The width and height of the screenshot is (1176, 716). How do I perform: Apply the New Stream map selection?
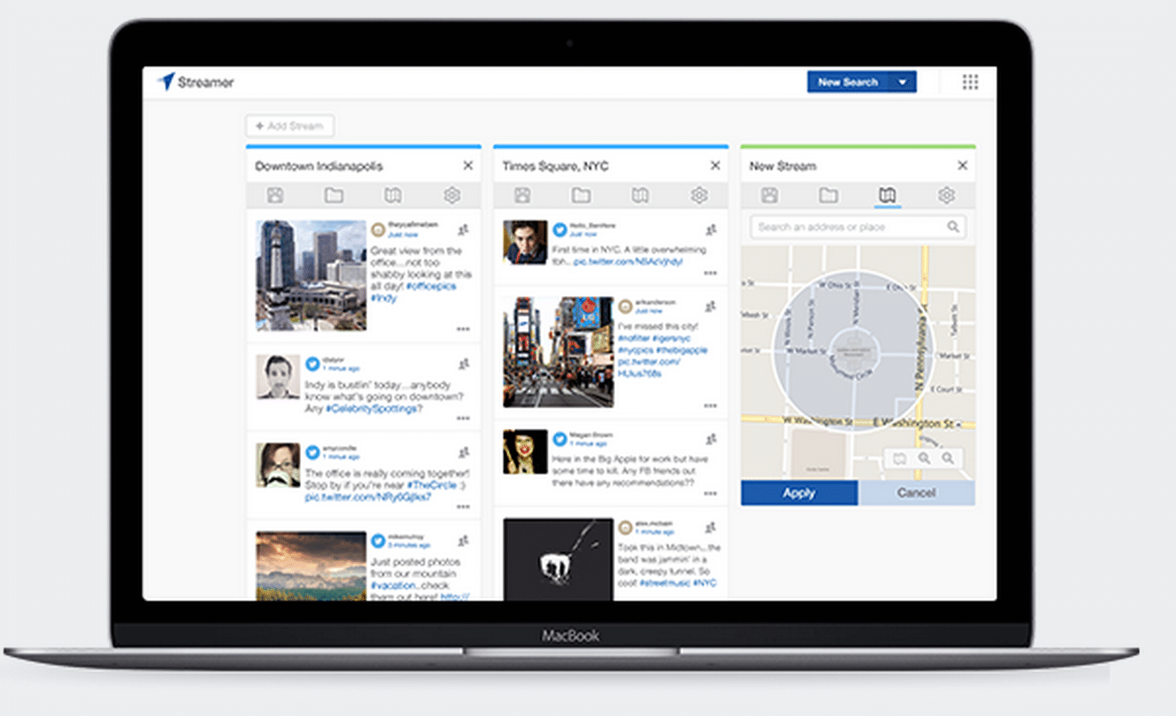tap(799, 493)
